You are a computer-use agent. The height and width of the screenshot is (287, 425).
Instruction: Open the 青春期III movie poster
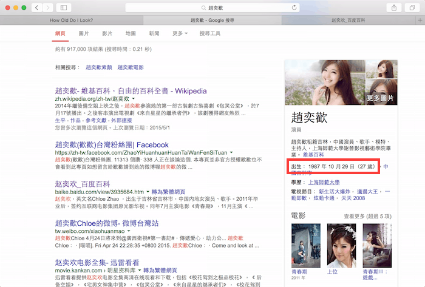377,246
